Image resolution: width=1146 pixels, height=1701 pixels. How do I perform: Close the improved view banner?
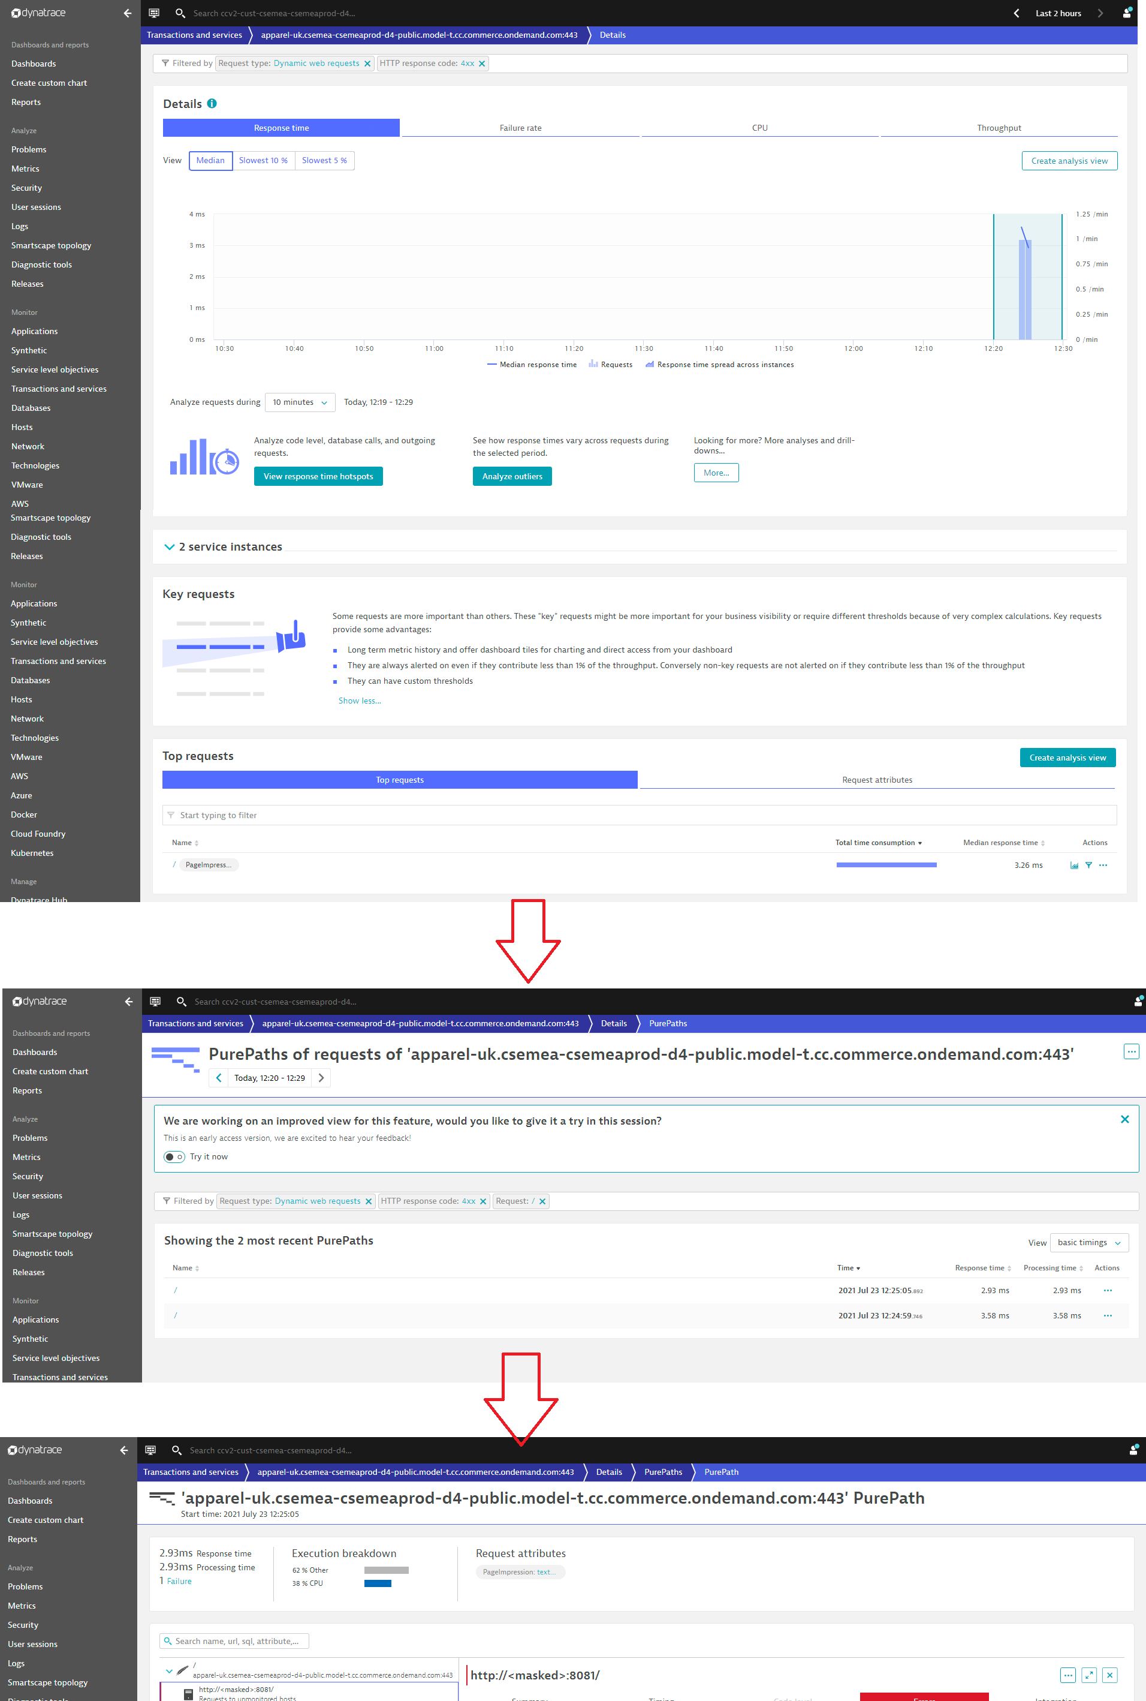1125,1120
